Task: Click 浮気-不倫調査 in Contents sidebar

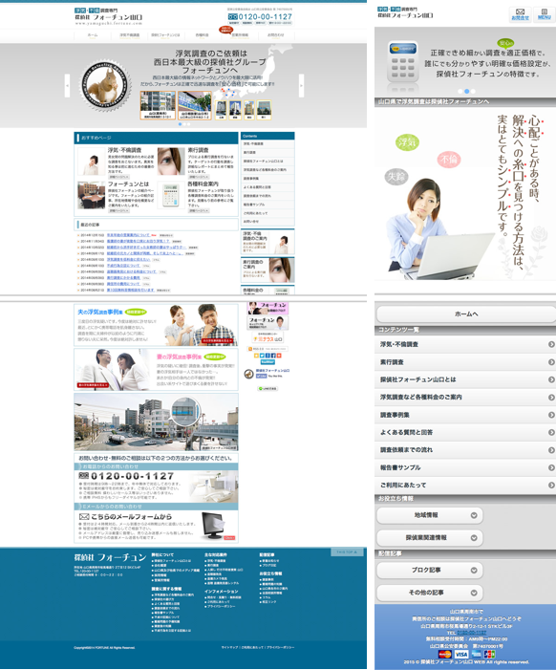Action: [267, 144]
